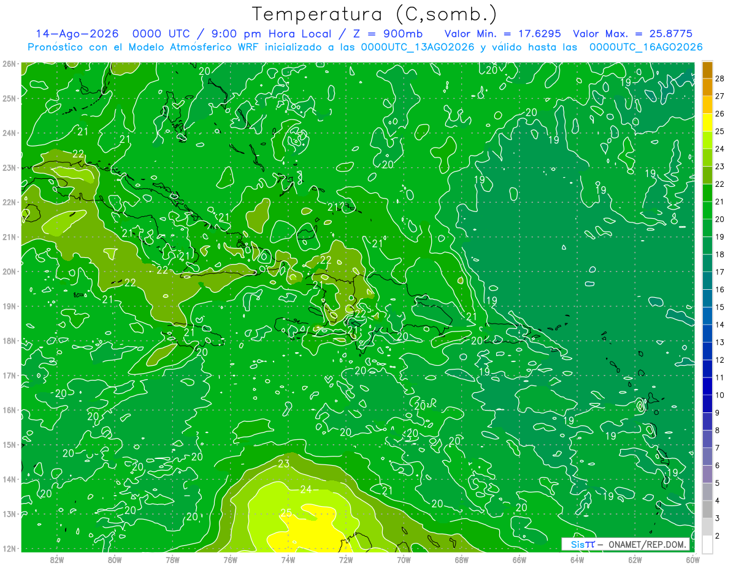Image resolution: width=736 pixels, height=568 pixels.
Task: Click the '66W' longitude axis label
Action: [x=519, y=559]
